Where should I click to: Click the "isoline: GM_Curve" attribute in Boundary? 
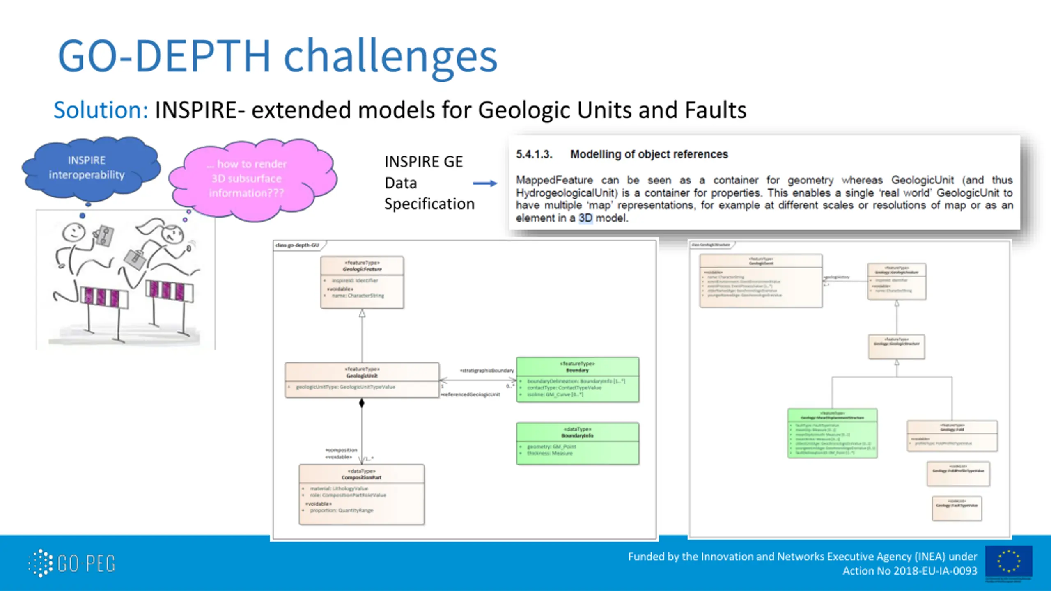click(x=555, y=394)
